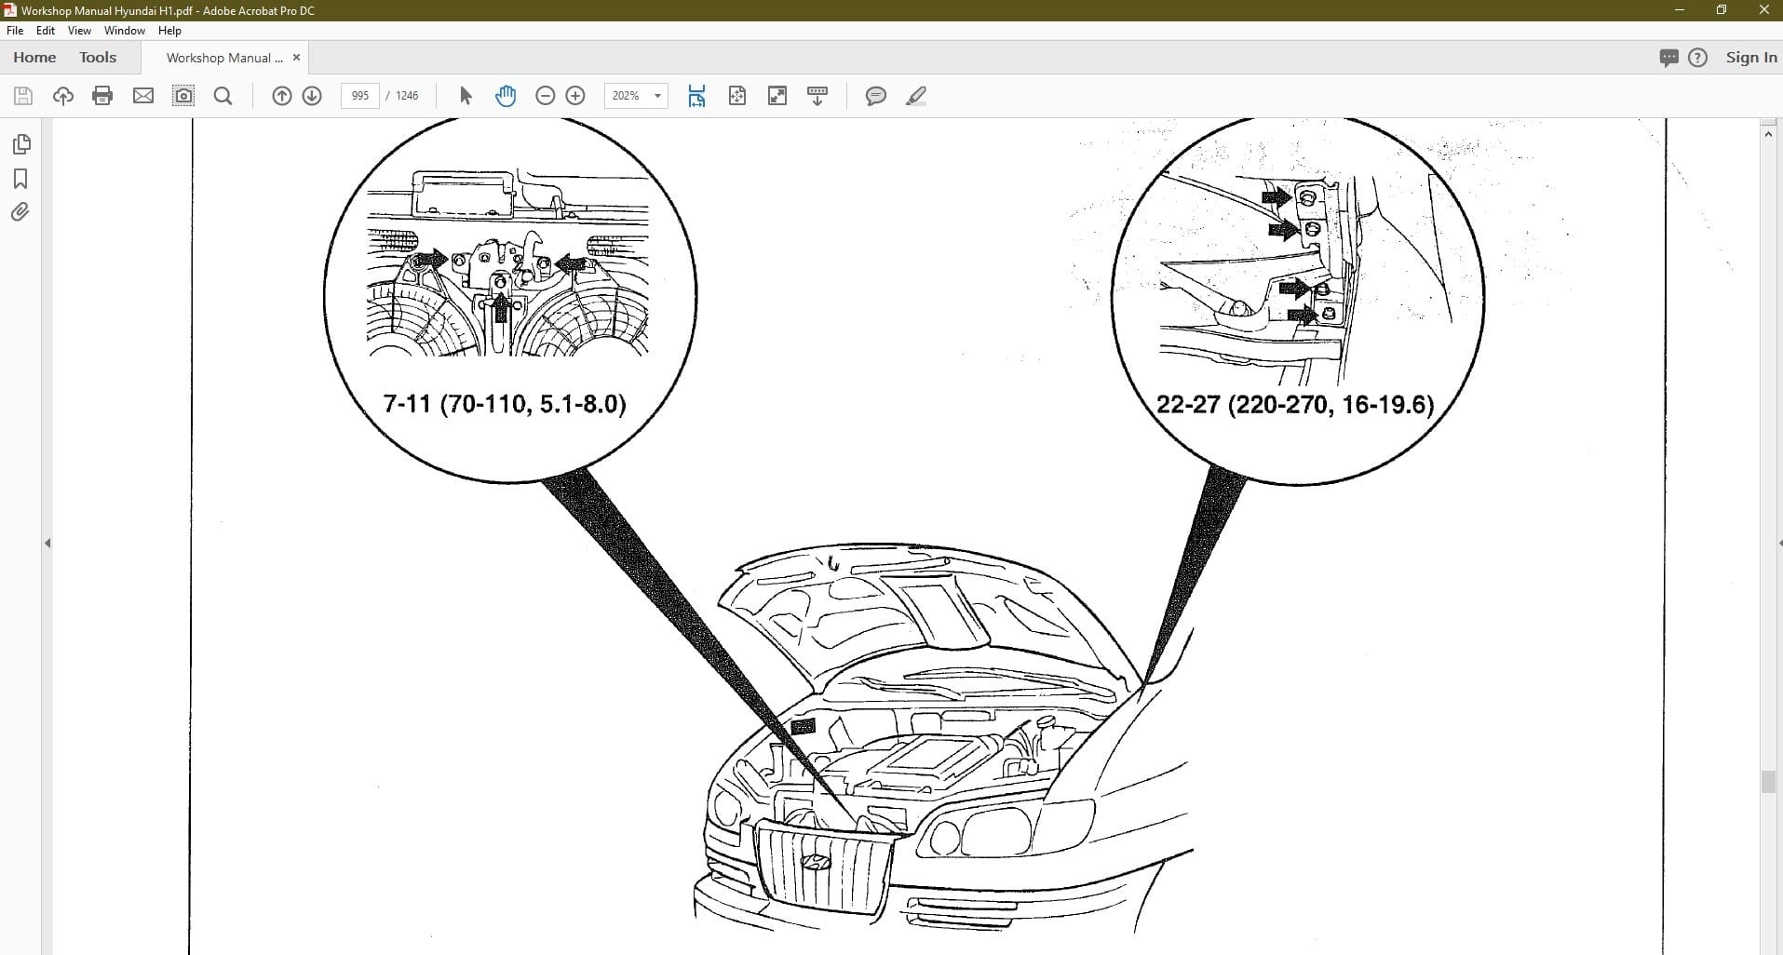This screenshot has height=955, width=1783.
Task: Switch to the Home tab
Action: [x=34, y=58]
